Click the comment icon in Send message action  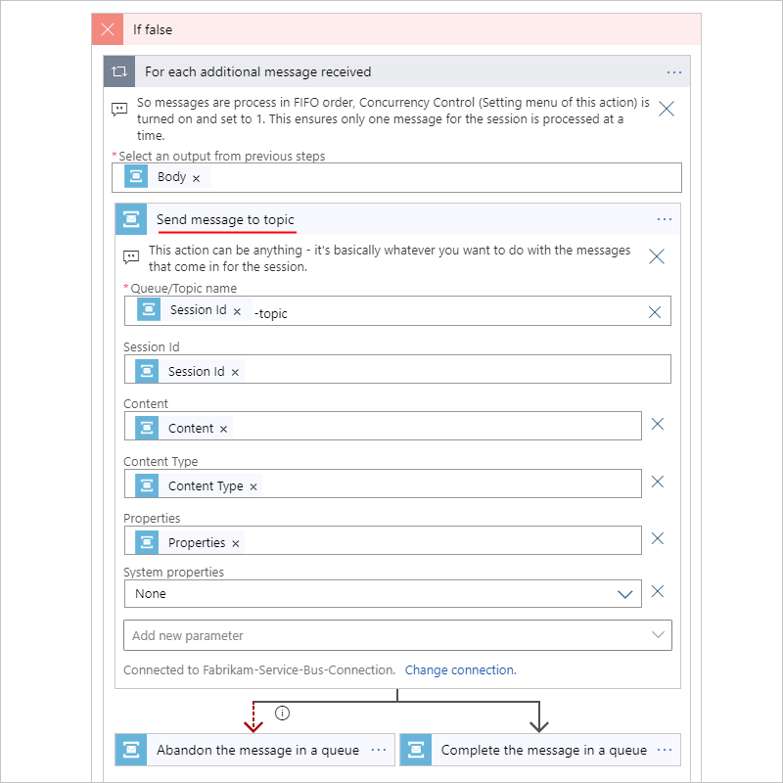131,257
